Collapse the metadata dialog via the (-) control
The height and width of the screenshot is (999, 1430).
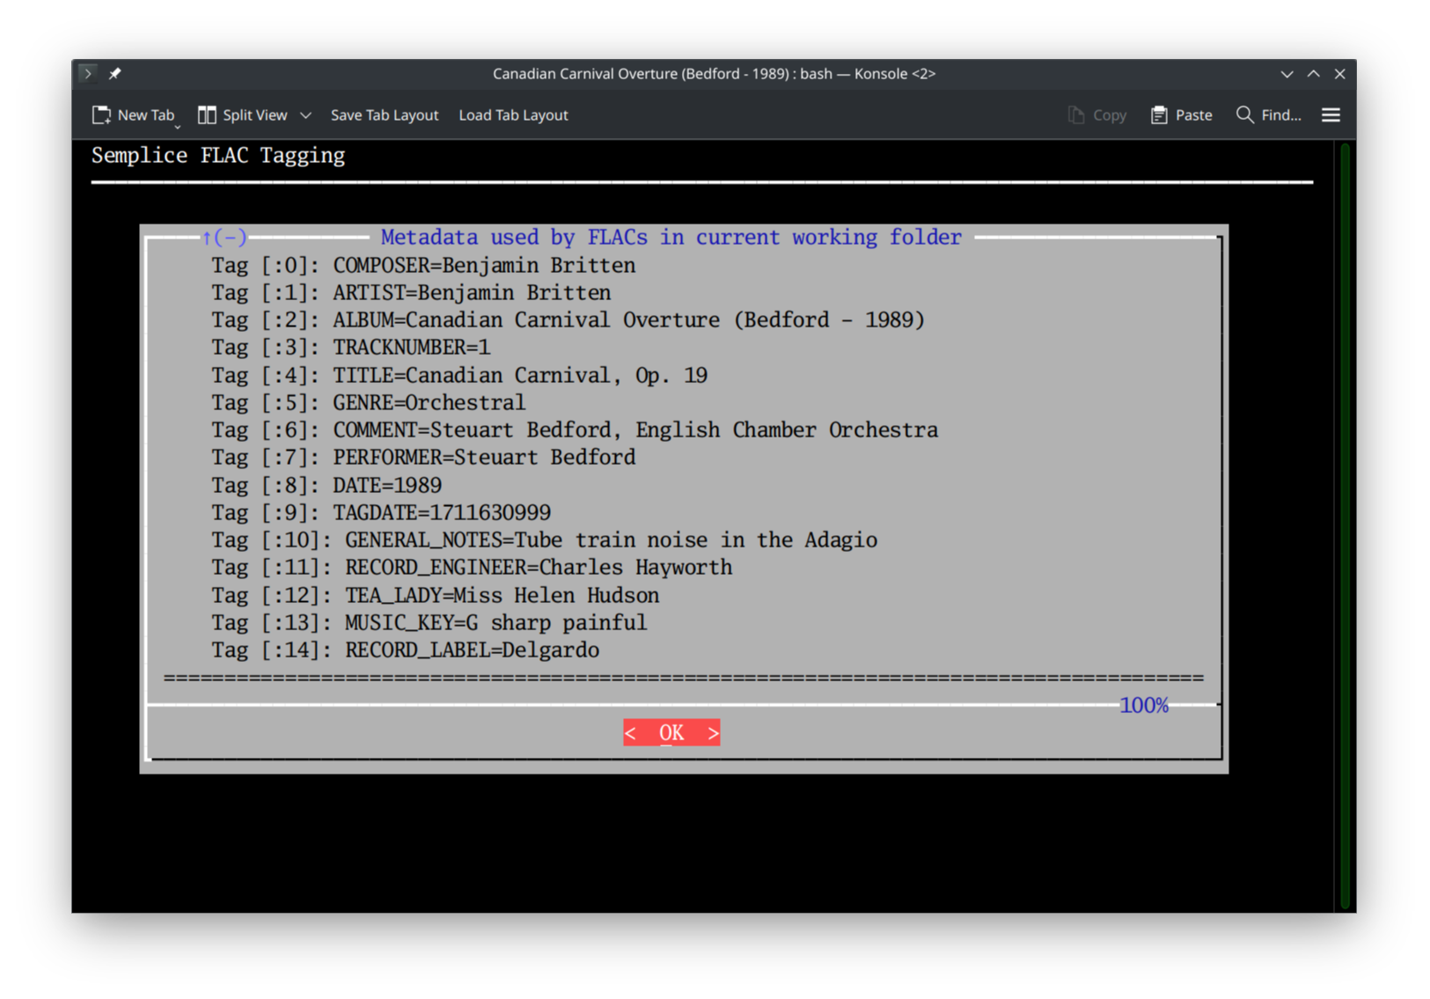coord(224,237)
